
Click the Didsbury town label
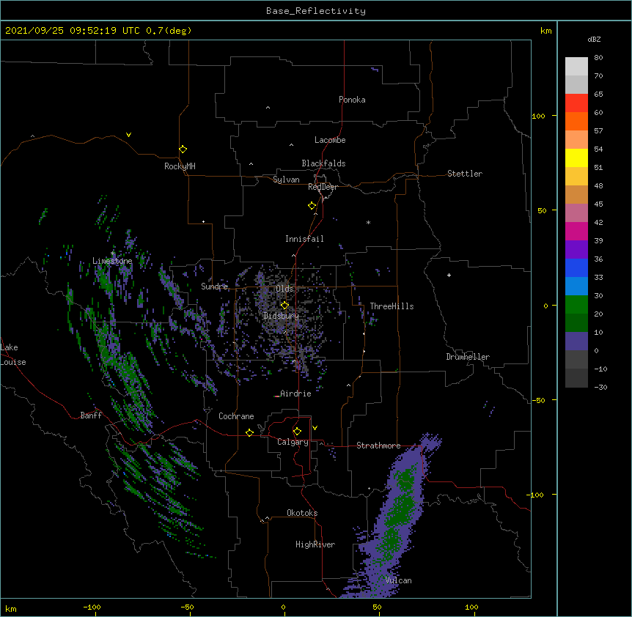(282, 316)
